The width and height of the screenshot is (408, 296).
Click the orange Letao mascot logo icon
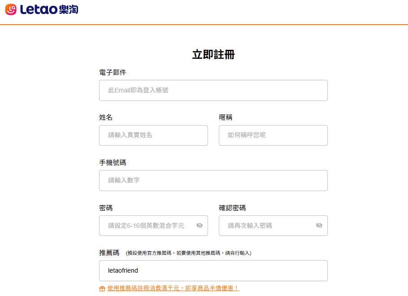(11, 9)
